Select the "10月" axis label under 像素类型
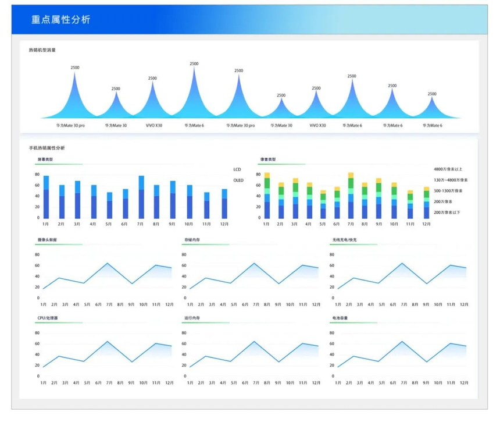500x422 pixels. pos(394,225)
